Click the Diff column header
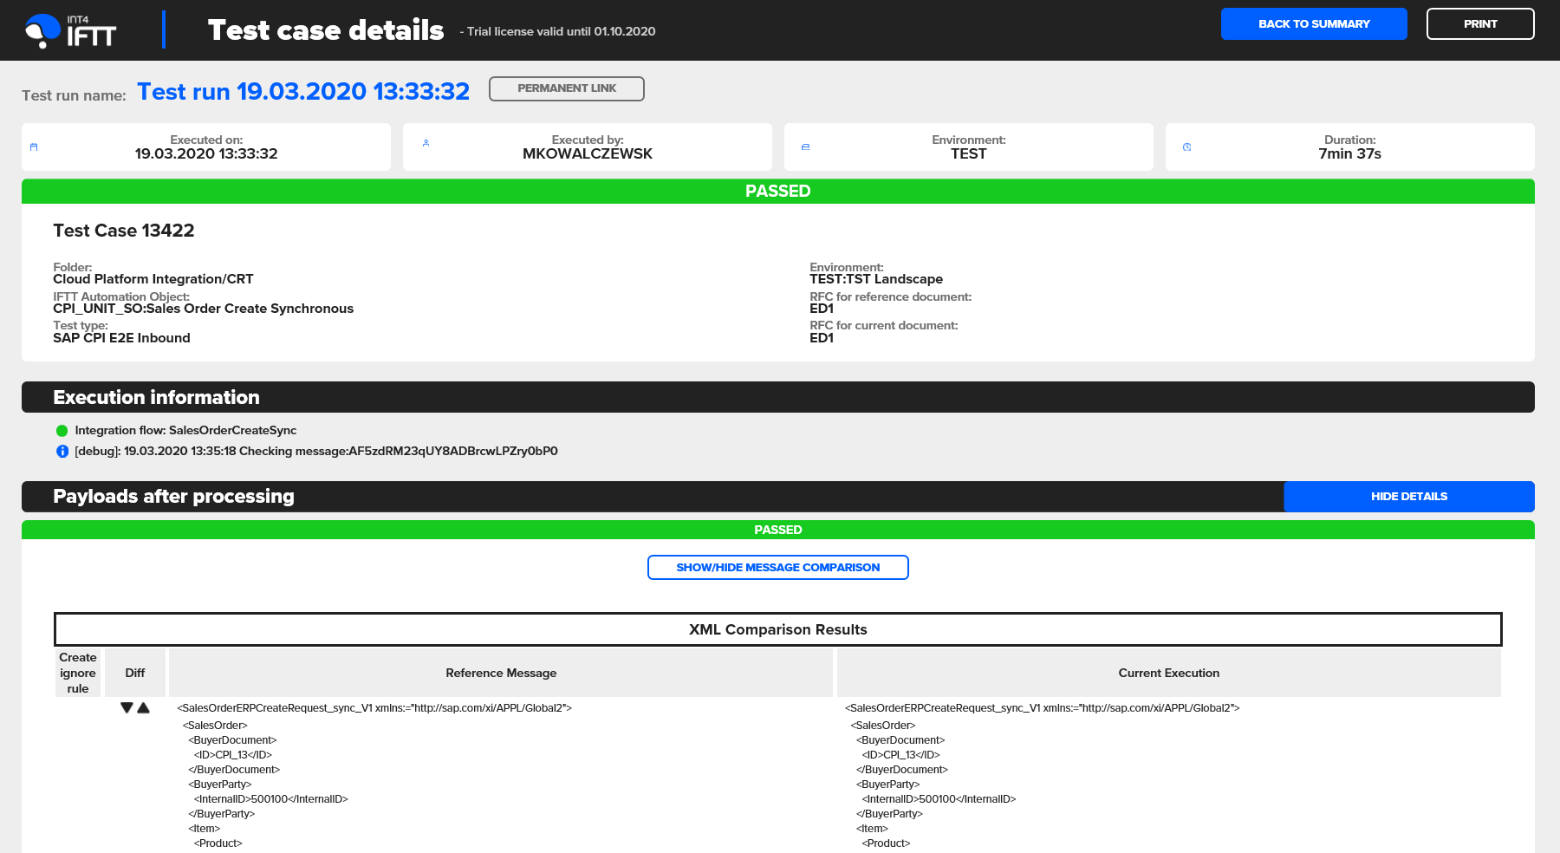Image resolution: width=1560 pixels, height=853 pixels. 135,674
